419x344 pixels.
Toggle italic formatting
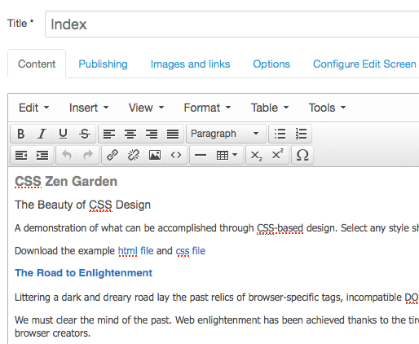coord(42,134)
